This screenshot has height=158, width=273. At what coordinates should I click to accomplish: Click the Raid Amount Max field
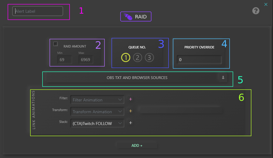pos(85,60)
